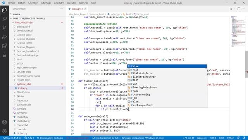The width and height of the screenshot is (248, 140).
Task: Click the VS Code logo icon
Action: (x=3, y=3)
